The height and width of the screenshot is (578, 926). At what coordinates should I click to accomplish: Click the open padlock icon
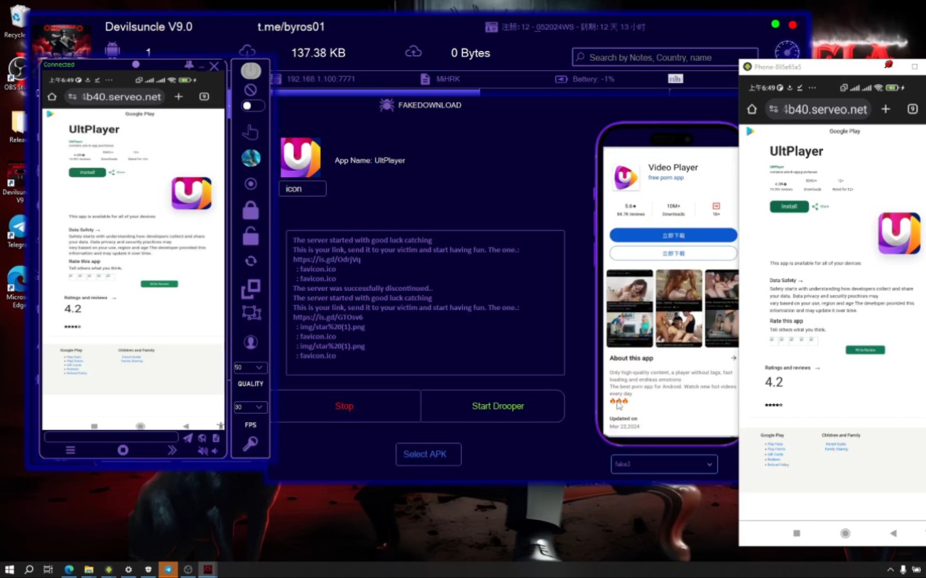[x=251, y=235]
